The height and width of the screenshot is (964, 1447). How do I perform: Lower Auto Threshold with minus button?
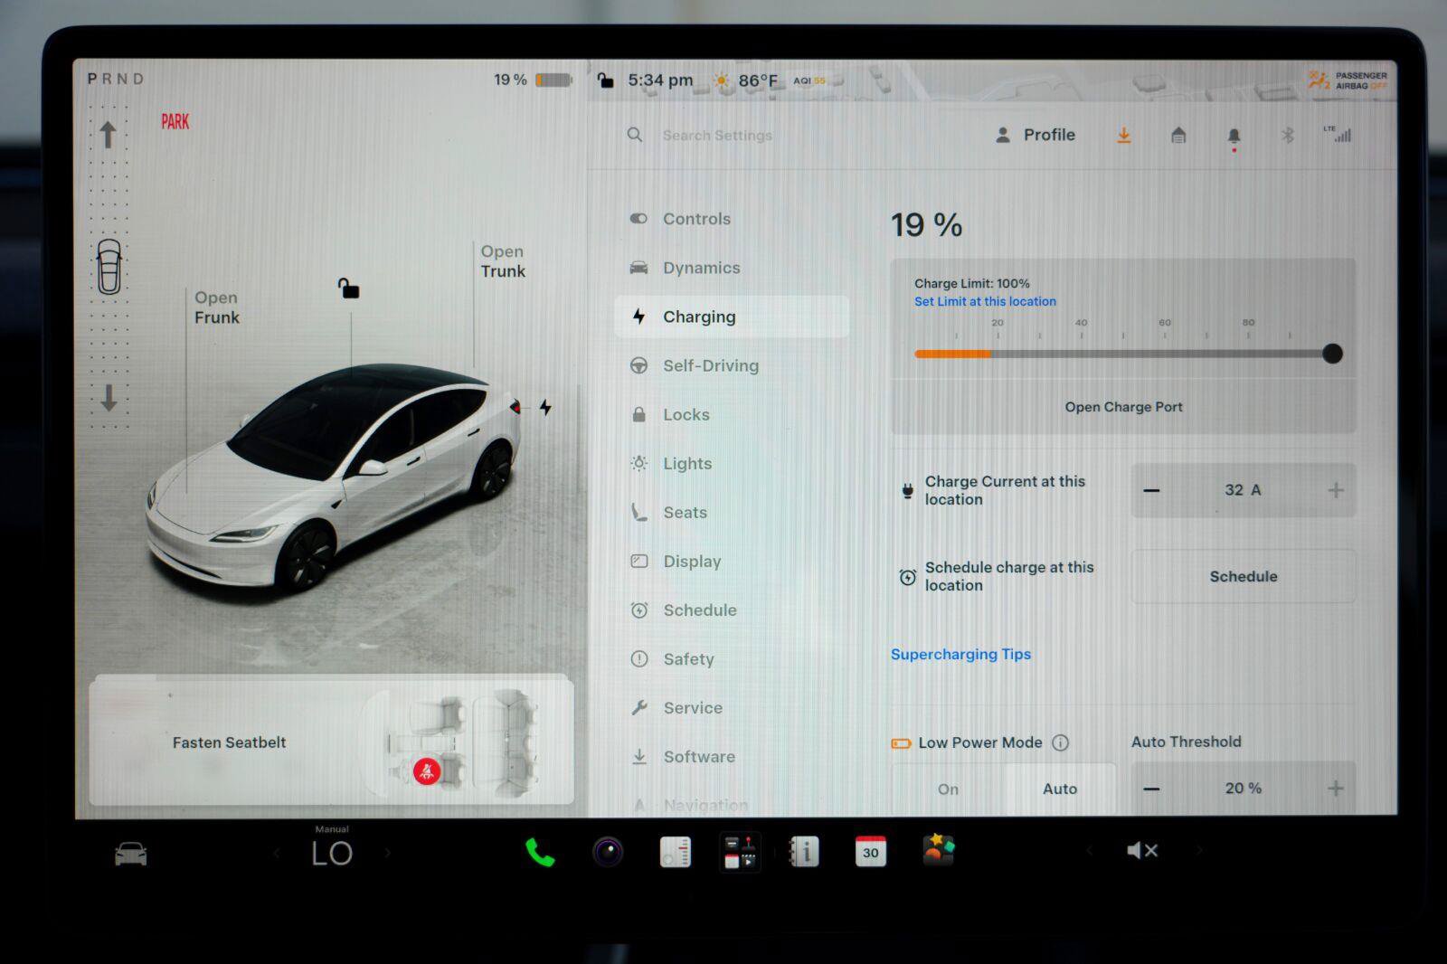(x=1151, y=789)
